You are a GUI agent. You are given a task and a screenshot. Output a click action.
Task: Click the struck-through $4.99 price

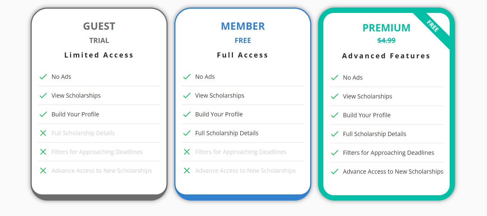(386, 40)
